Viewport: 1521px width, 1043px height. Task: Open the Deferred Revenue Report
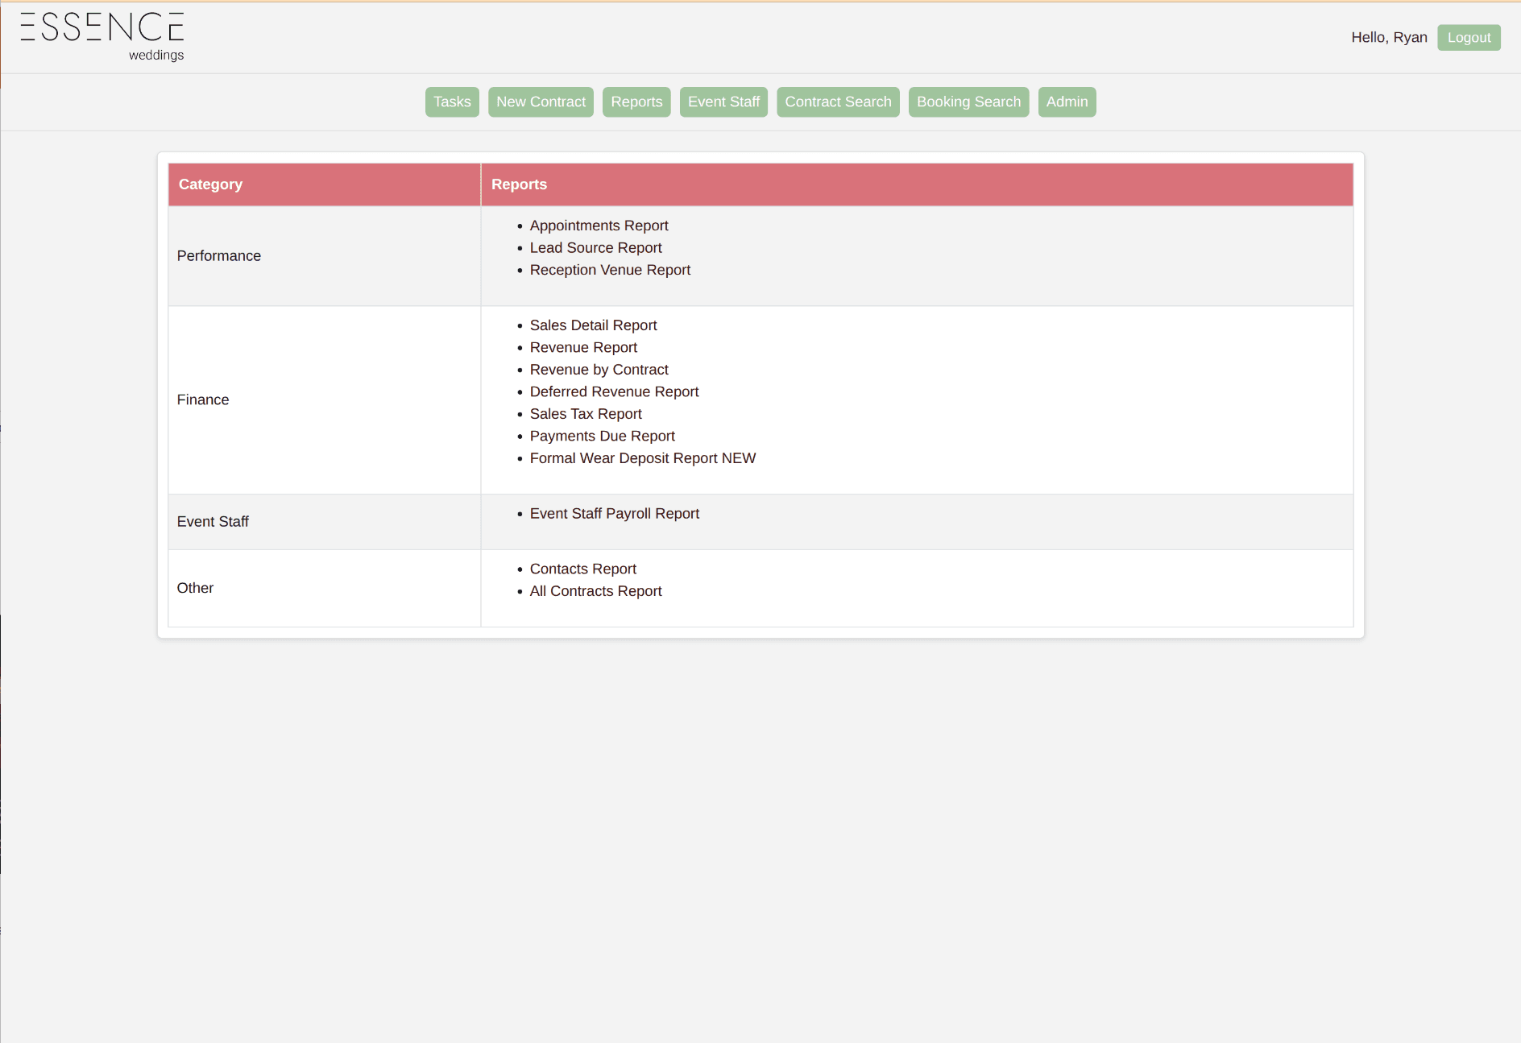[614, 391]
